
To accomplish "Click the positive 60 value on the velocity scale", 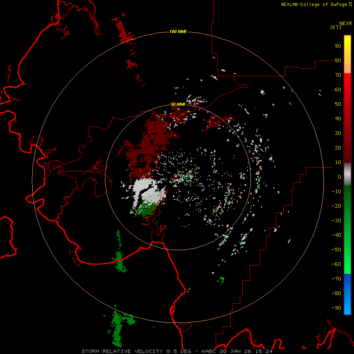I will 338,90.
